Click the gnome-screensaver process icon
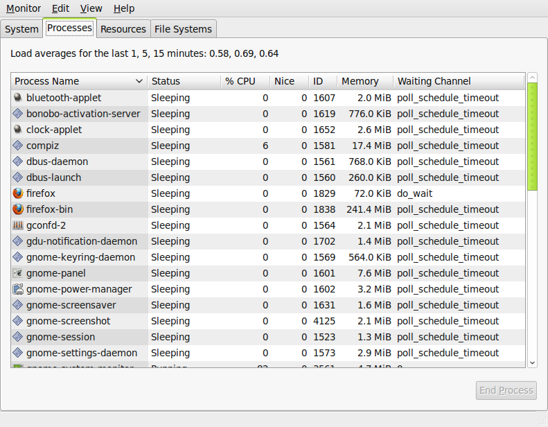 click(18, 305)
